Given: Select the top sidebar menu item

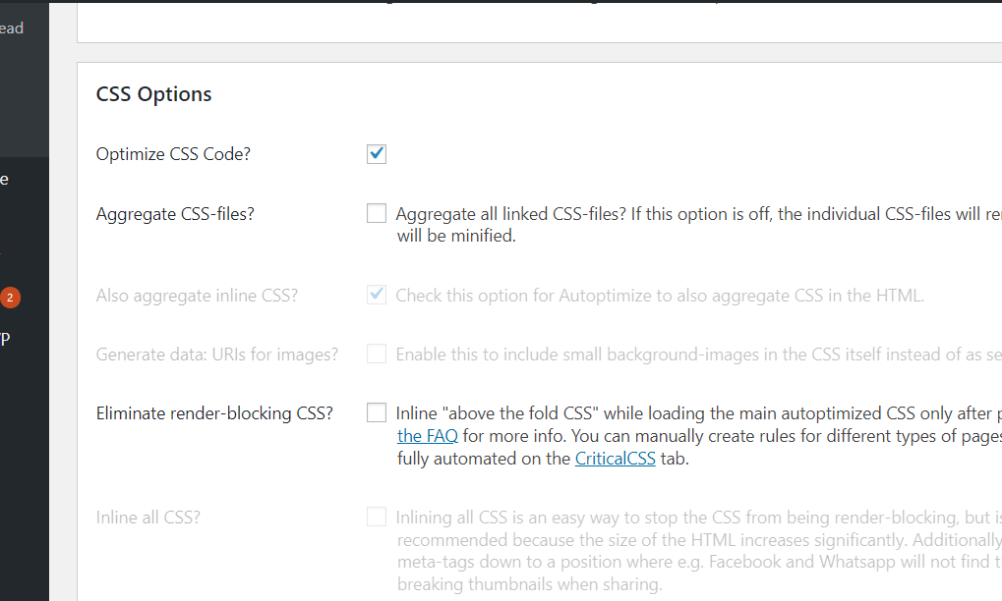Looking at the screenshot, I should pos(10,27).
